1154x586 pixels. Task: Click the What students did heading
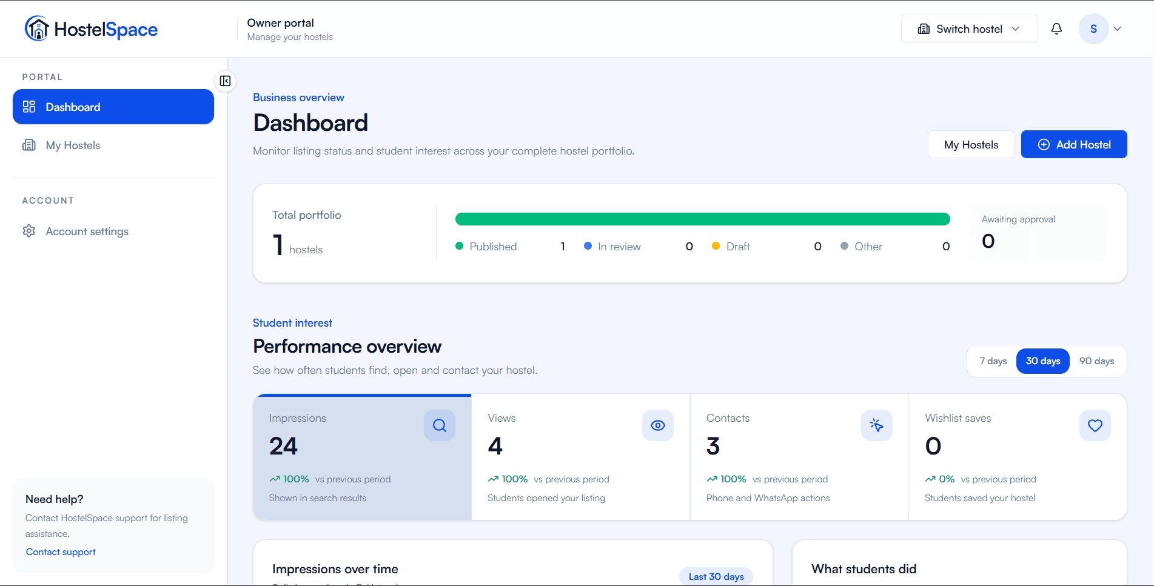[864, 568]
